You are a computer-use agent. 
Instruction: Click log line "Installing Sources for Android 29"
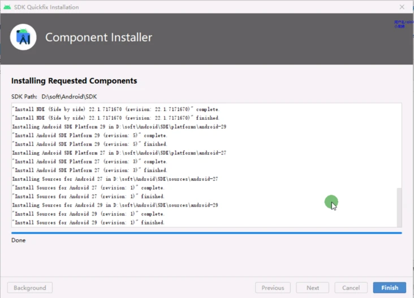115,205
